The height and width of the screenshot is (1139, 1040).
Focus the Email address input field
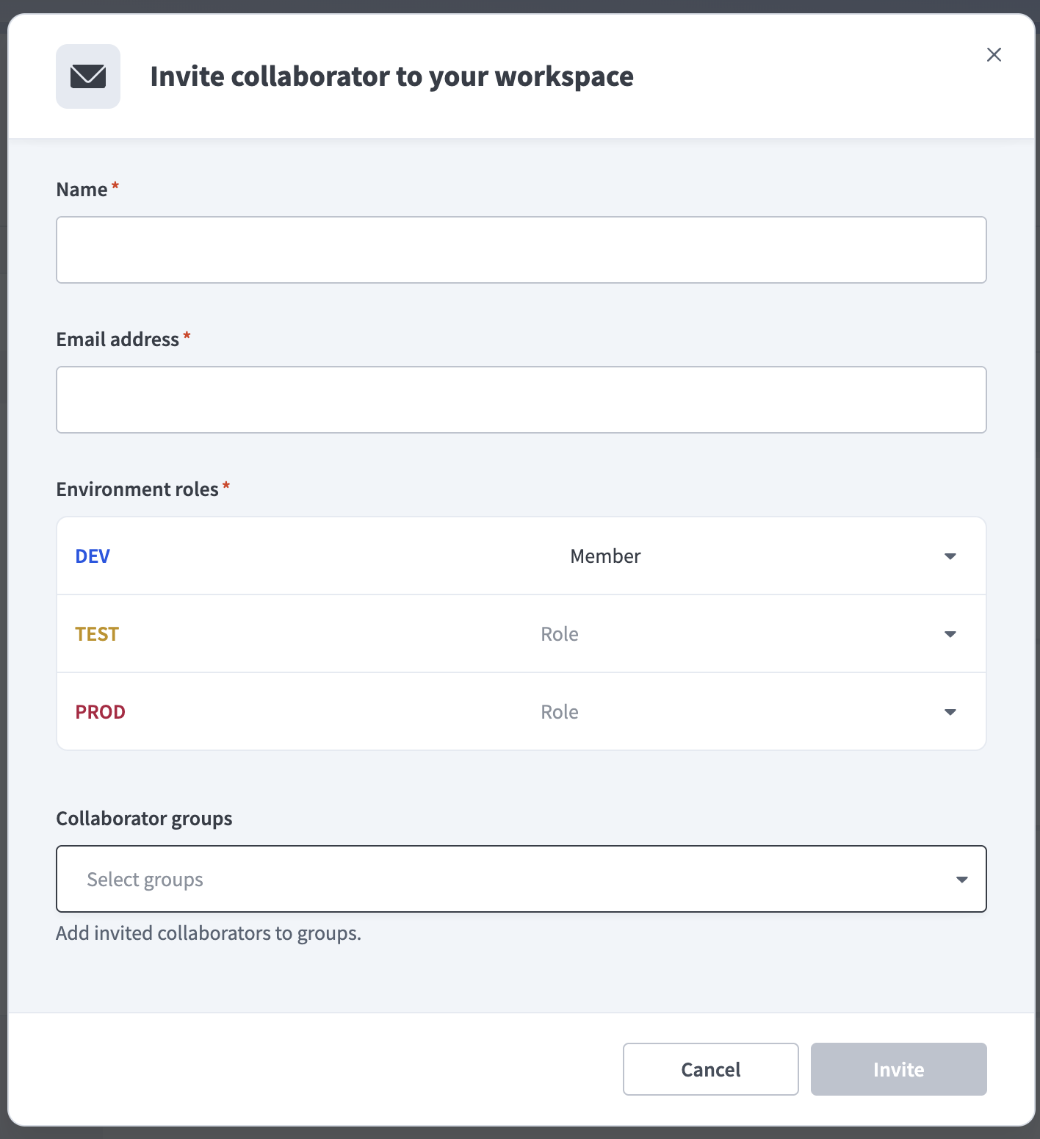(x=521, y=400)
